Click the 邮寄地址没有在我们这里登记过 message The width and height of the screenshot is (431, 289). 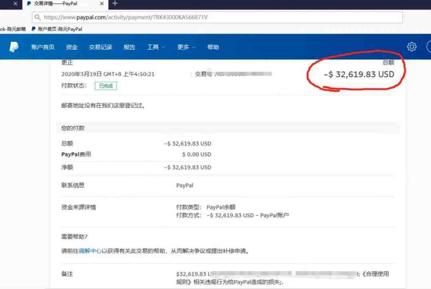pos(103,105)
